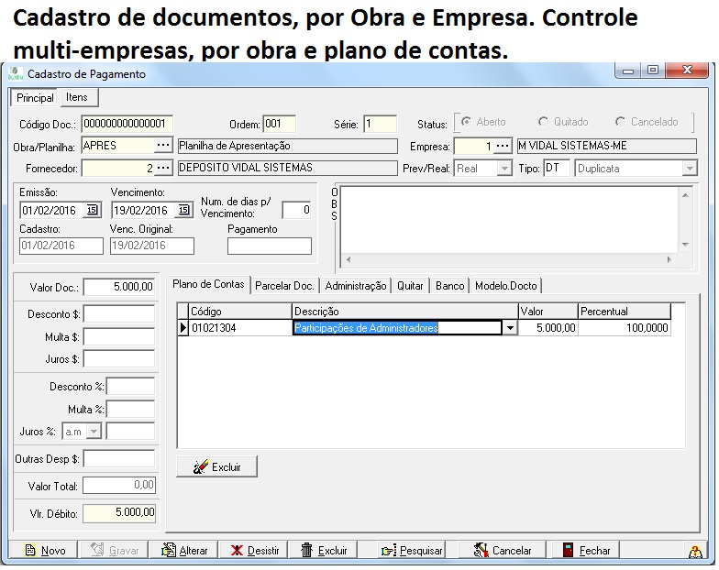
Task: Open the Emissão date calendar picker
Action: 91,210
